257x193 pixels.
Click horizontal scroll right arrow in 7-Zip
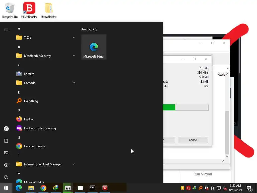[x=223, y=161]
